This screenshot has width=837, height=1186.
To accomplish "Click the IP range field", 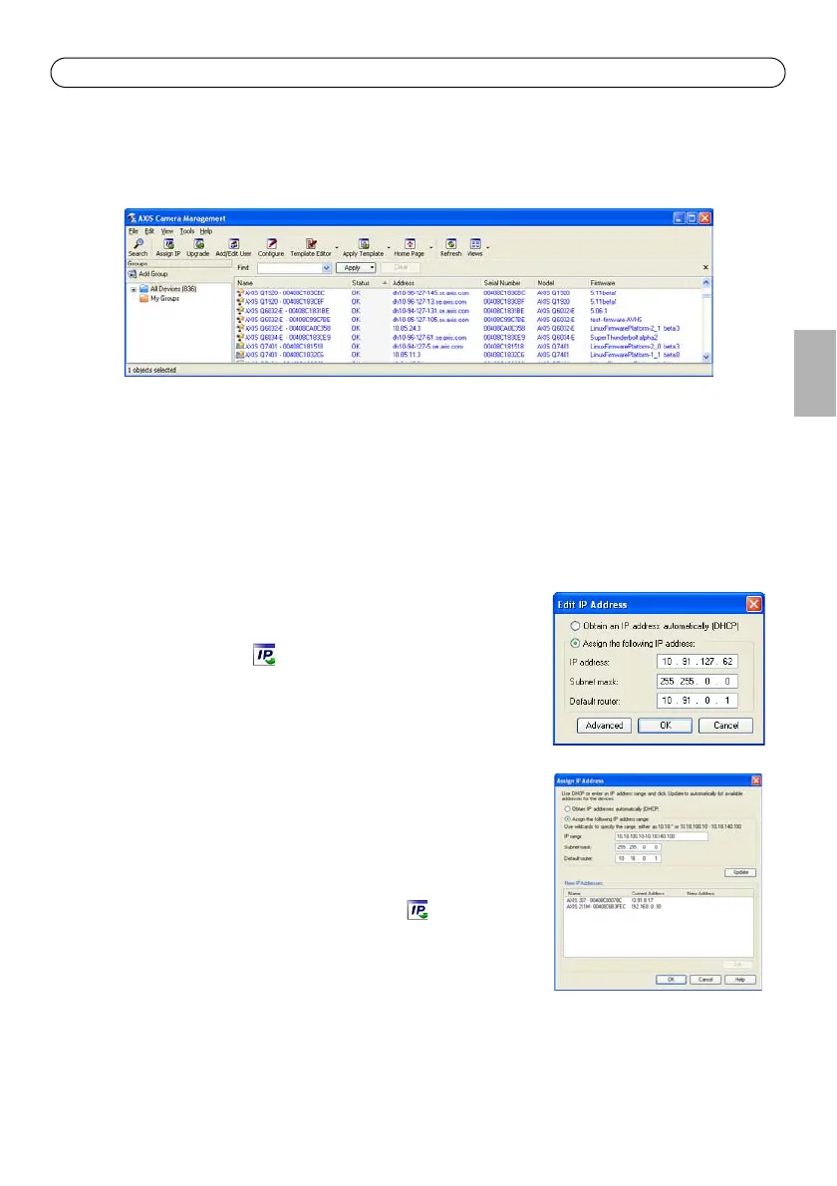I will [x=662, y=836].
